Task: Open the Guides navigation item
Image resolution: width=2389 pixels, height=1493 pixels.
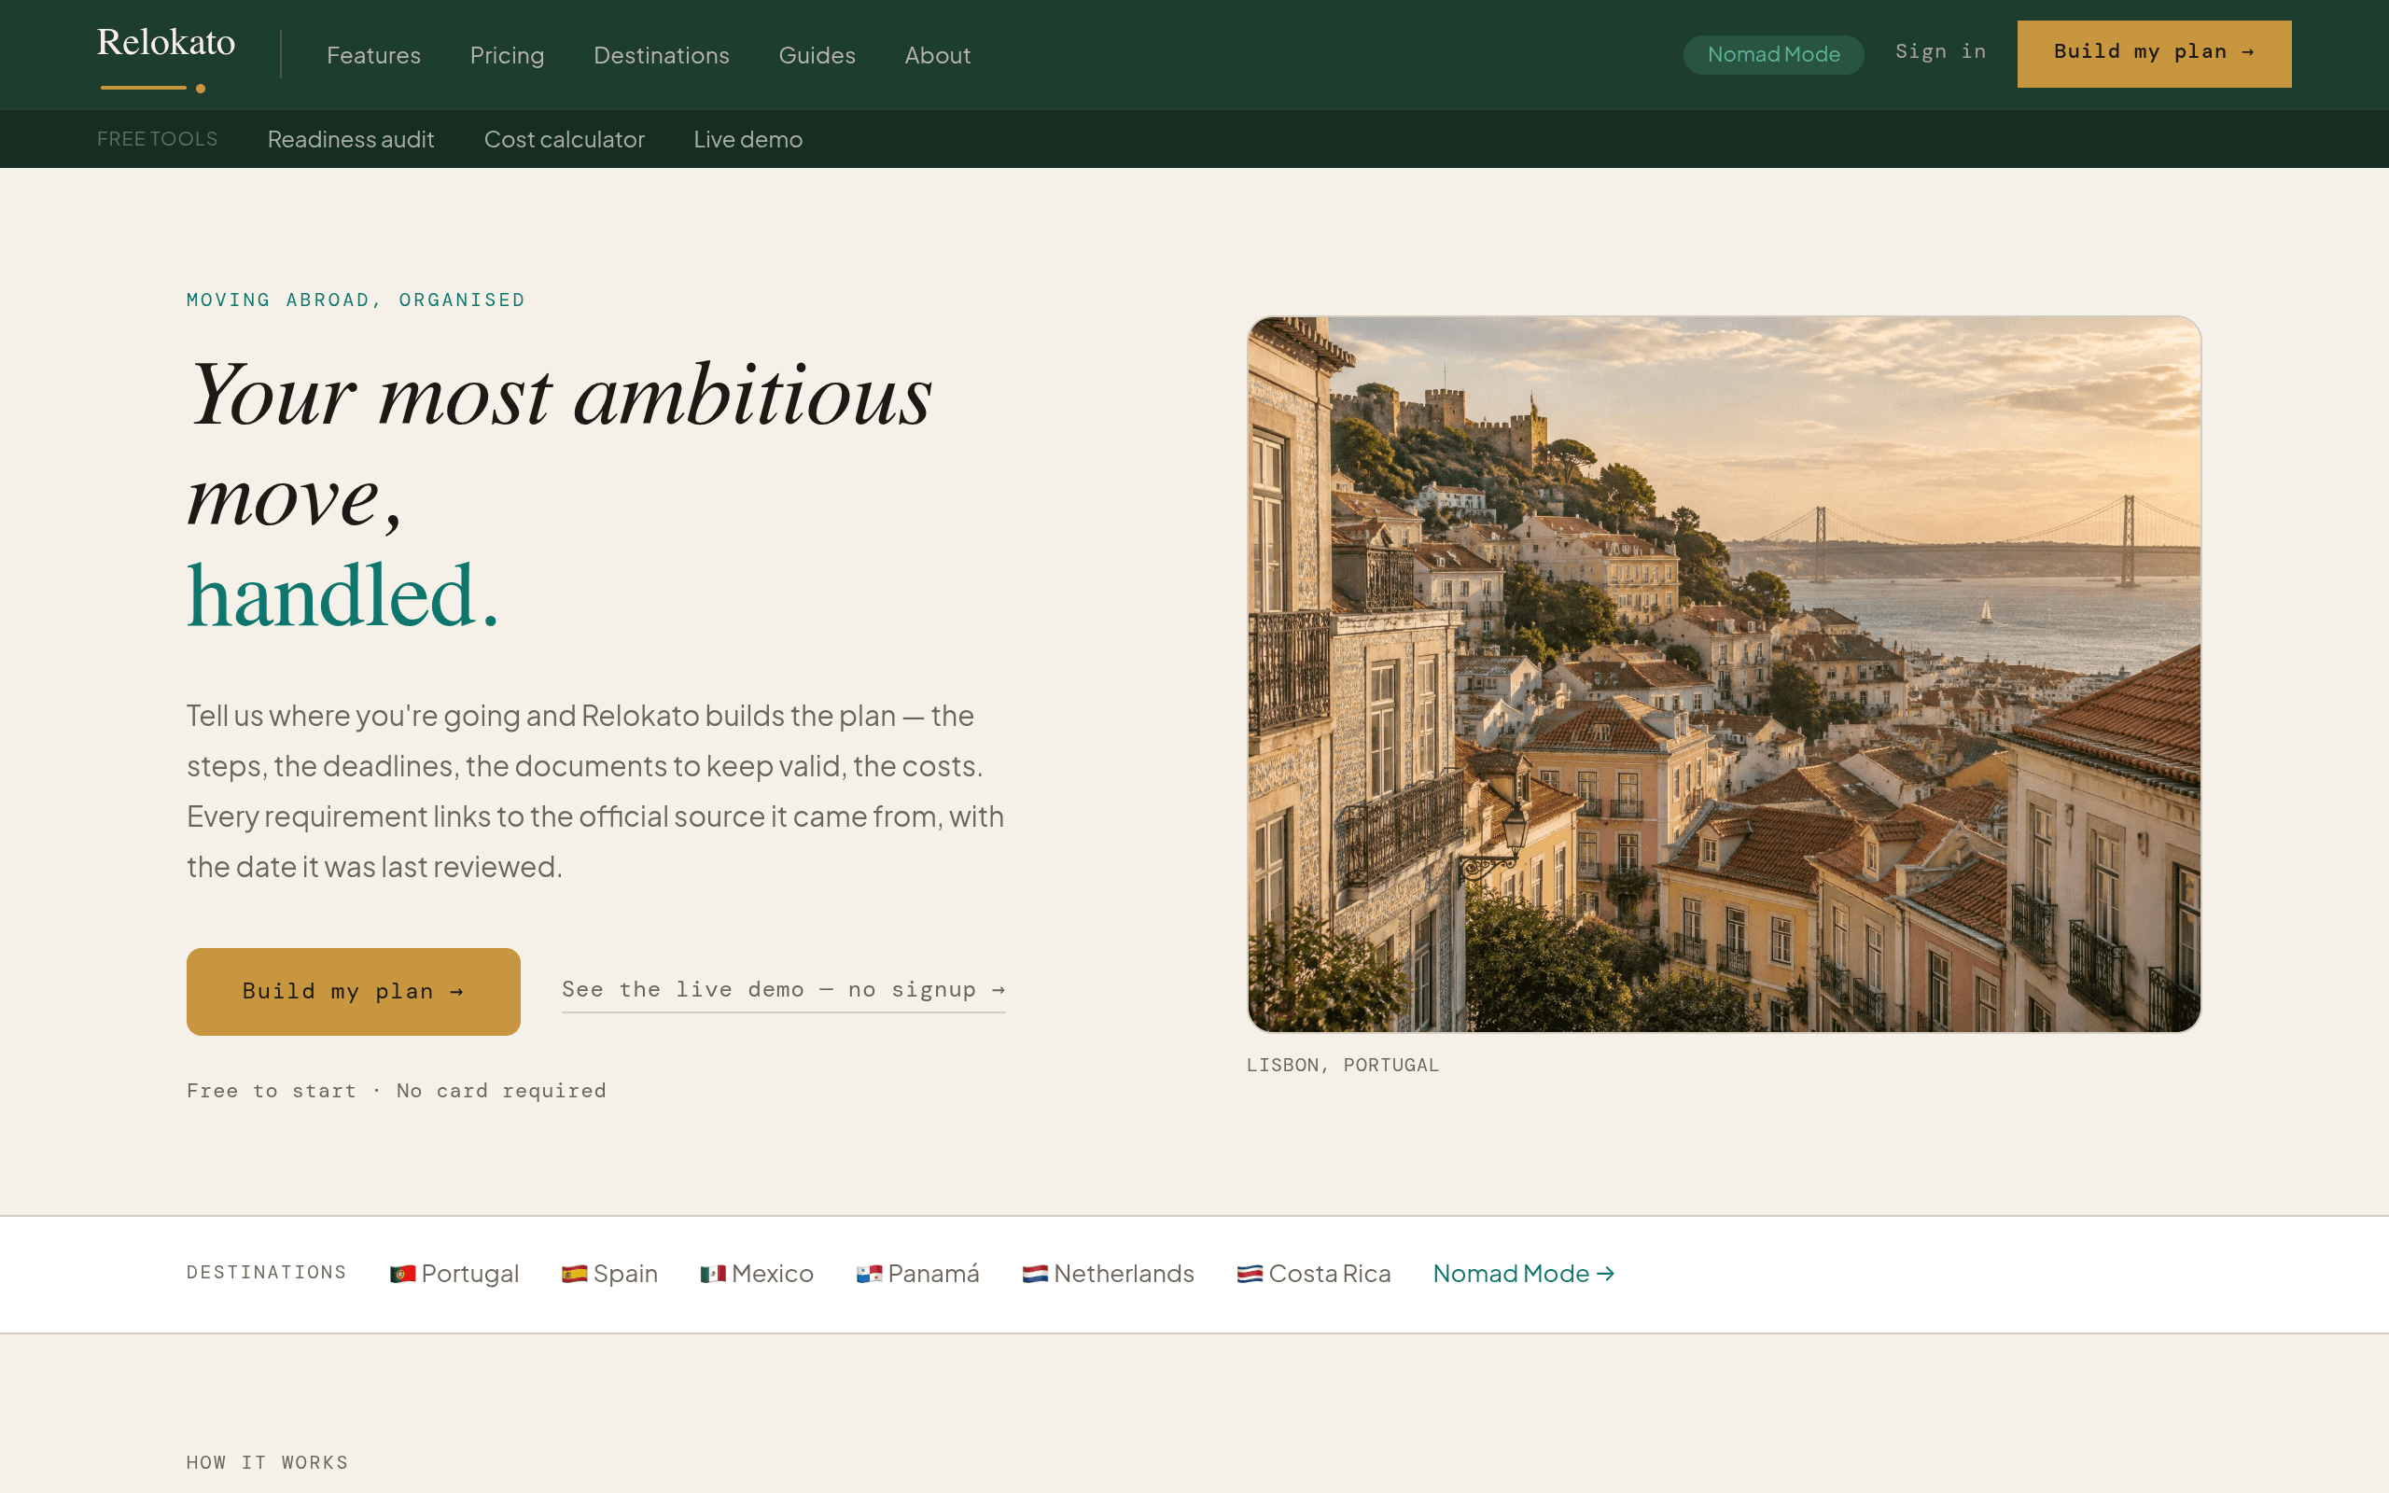Action: click(817, 55)
